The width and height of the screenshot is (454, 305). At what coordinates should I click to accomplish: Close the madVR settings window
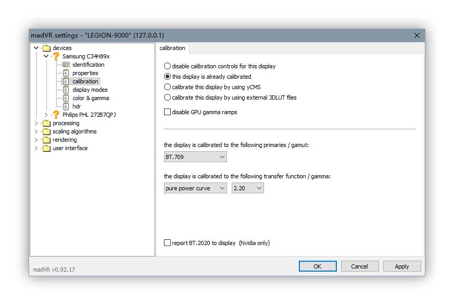click(417, 35)
